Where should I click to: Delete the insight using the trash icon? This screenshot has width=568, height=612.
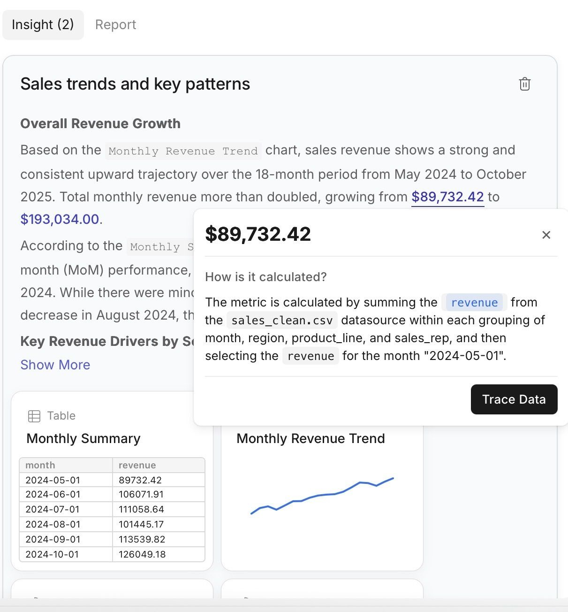(524, 84)
